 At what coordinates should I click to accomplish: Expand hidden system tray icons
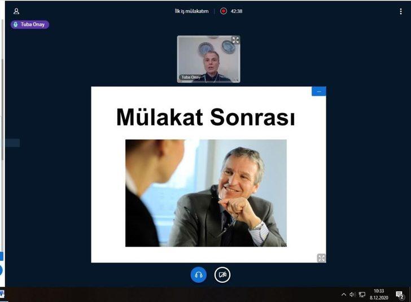click(344, 295)
